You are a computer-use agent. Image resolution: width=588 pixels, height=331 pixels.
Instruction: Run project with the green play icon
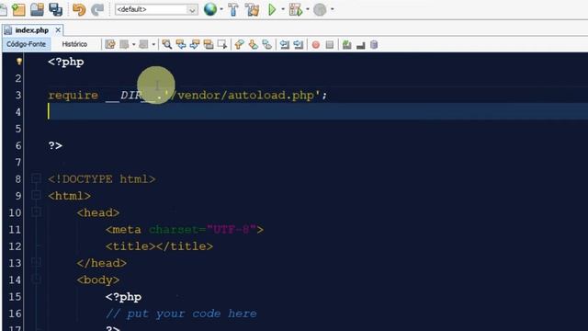272,9
